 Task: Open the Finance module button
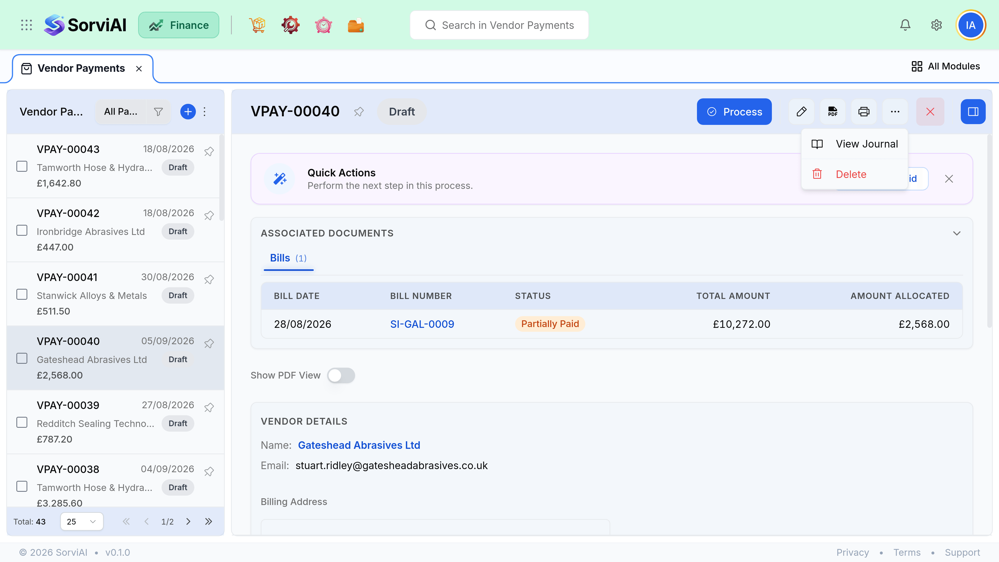tap(179, 25)
